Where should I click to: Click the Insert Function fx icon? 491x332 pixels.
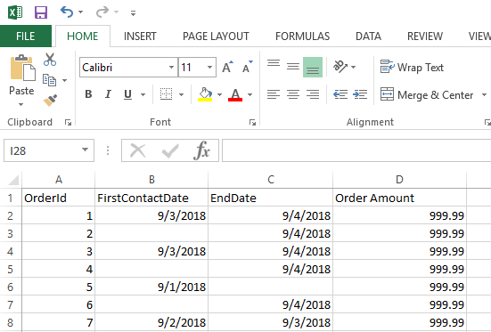[x=201, y=150]
